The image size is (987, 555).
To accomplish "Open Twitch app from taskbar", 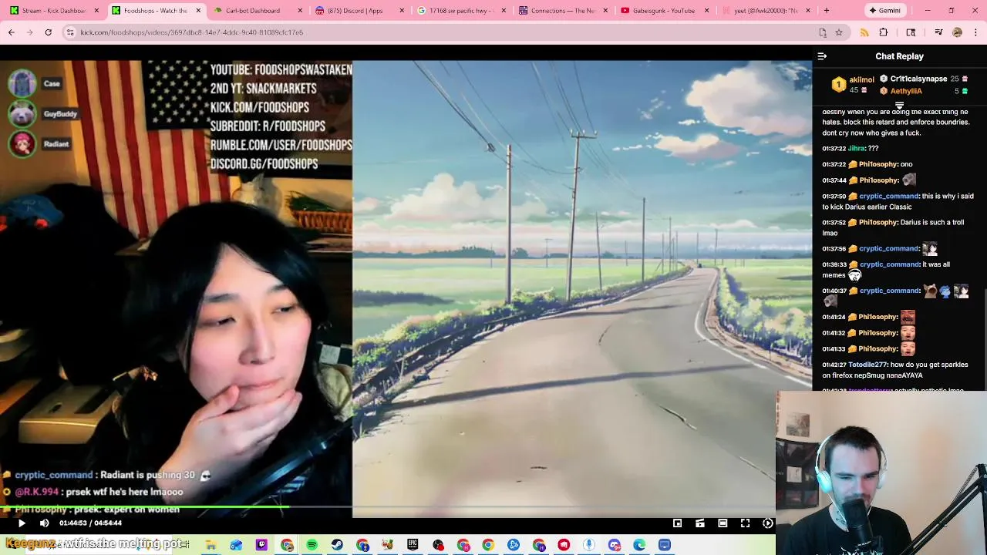I will click(261, 545).
